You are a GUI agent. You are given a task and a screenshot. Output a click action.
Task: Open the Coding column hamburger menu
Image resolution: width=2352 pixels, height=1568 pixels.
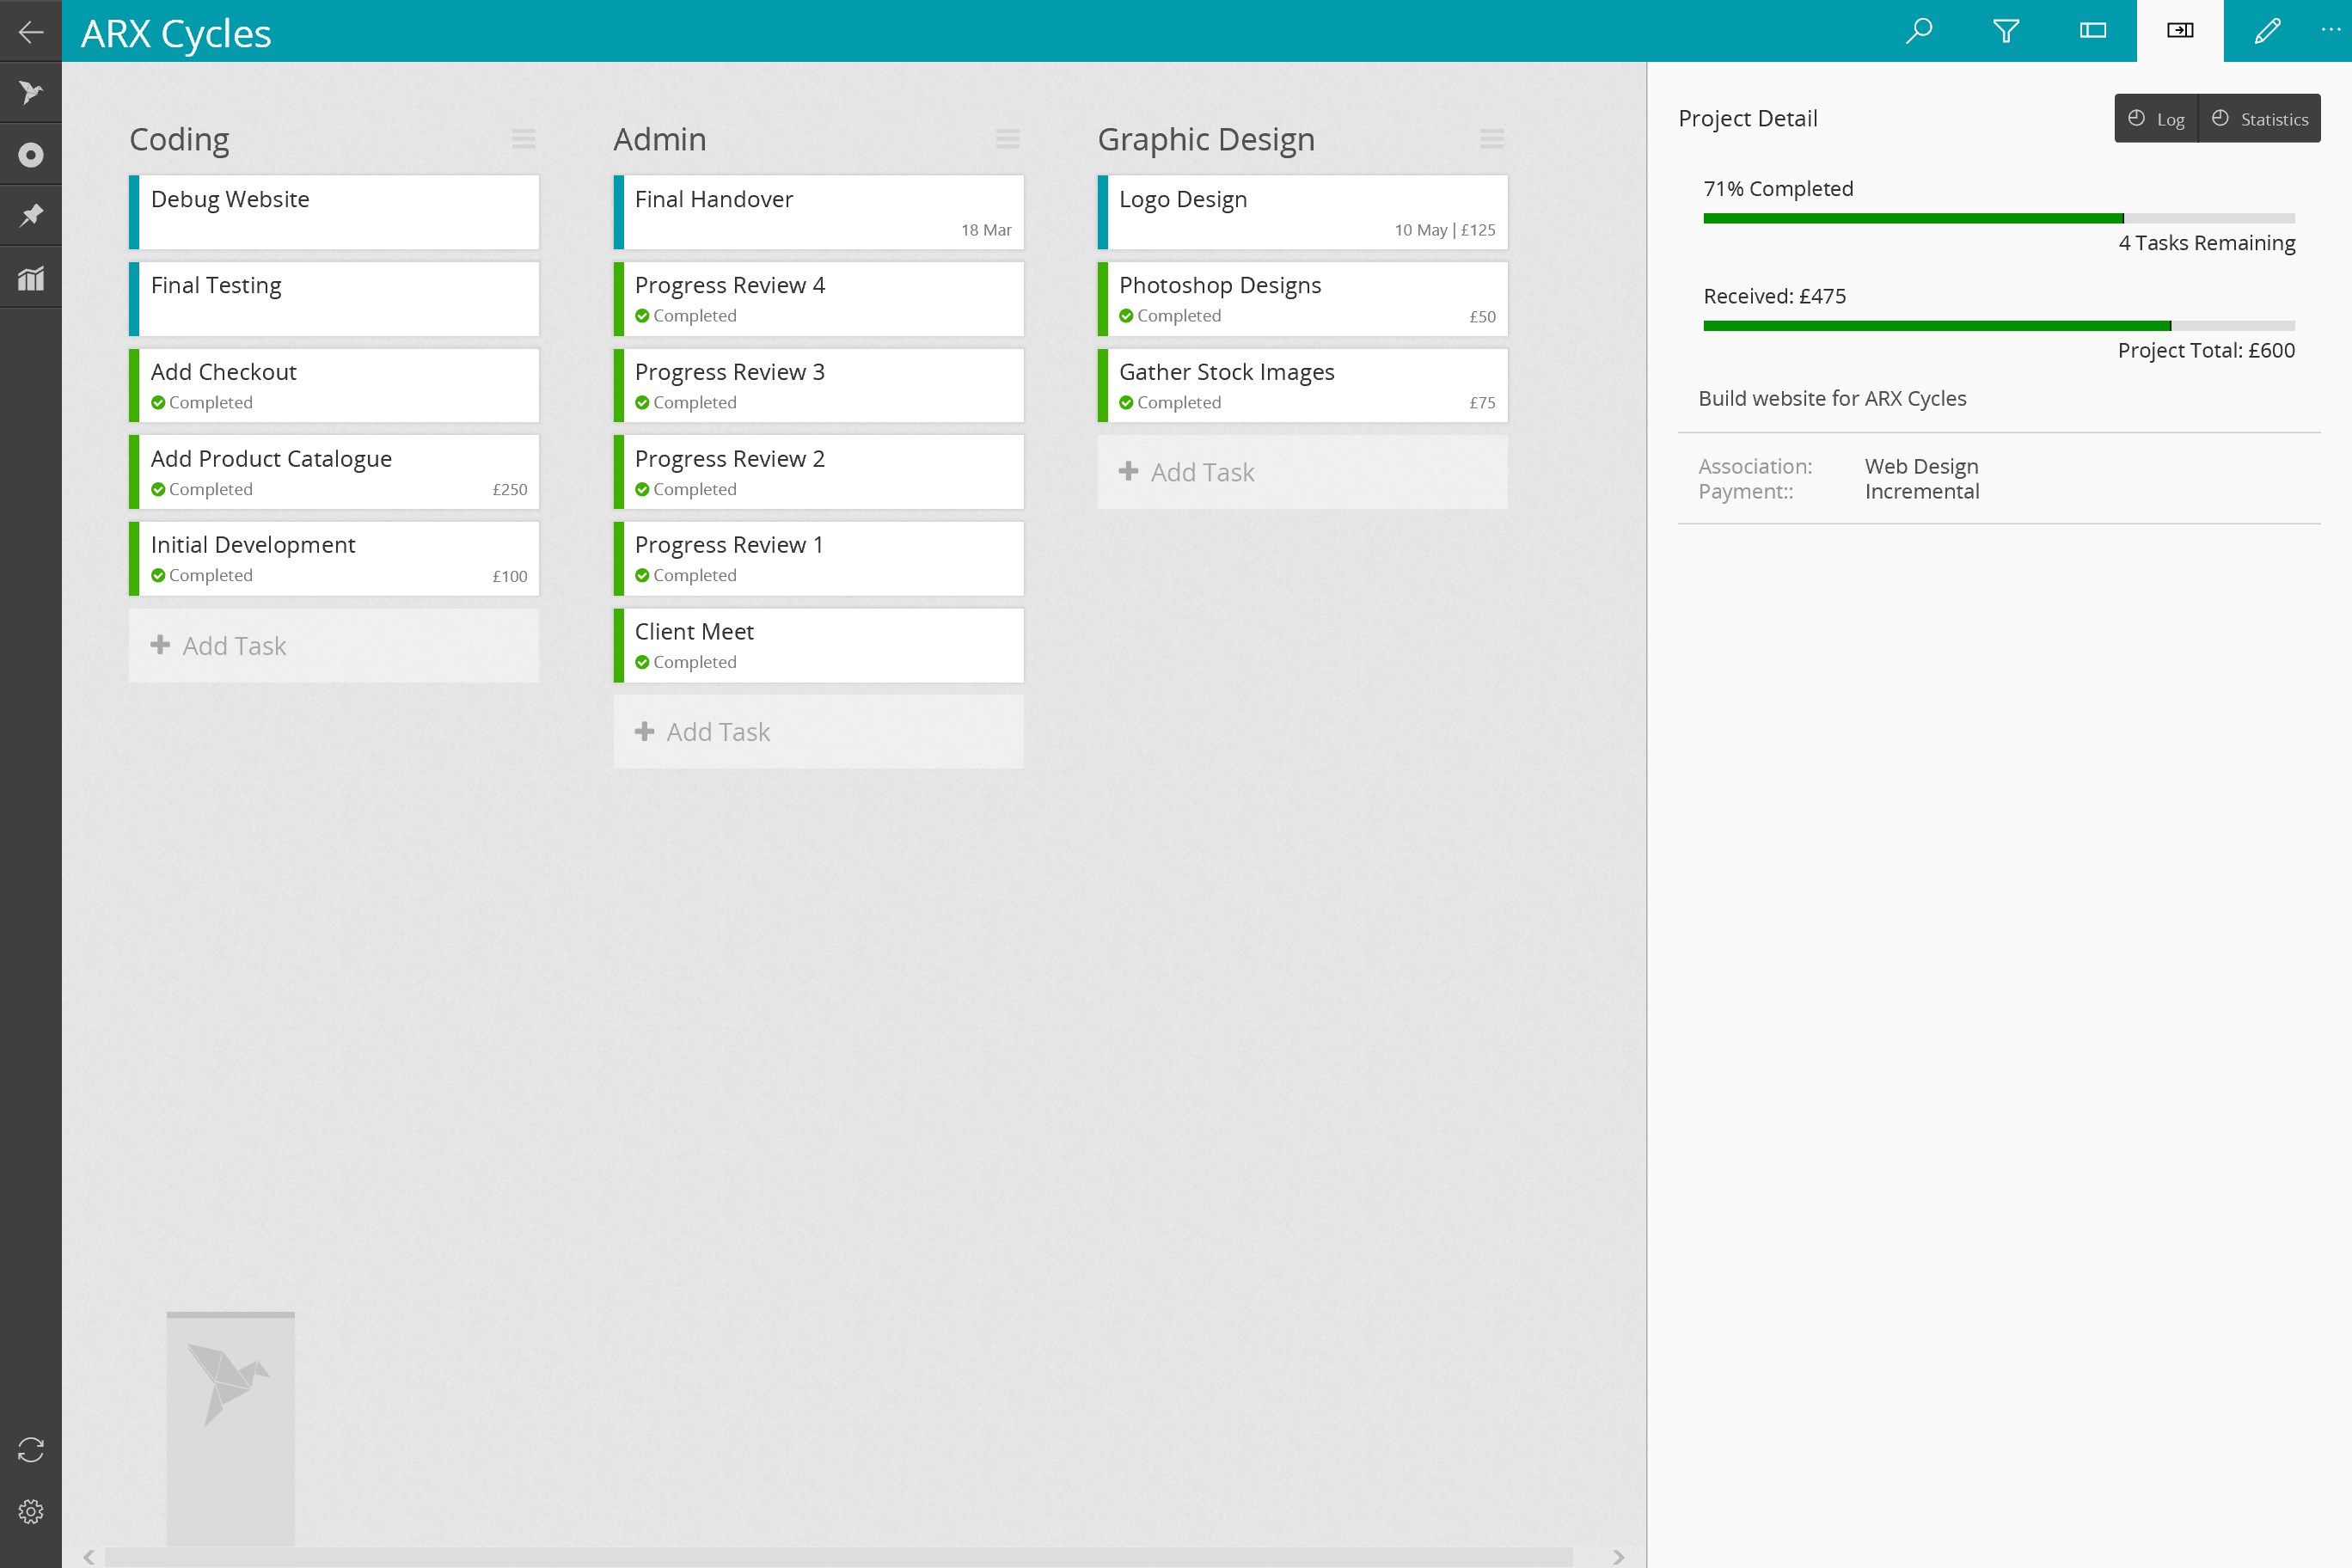523,139
